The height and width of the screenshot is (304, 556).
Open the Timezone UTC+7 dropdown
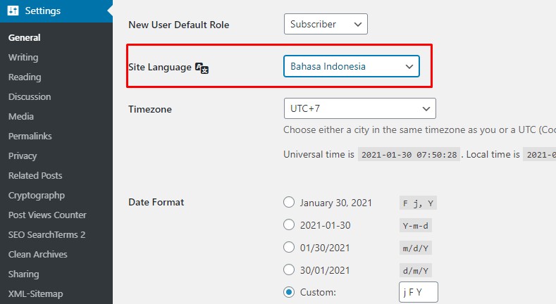[x=359, y=108]
